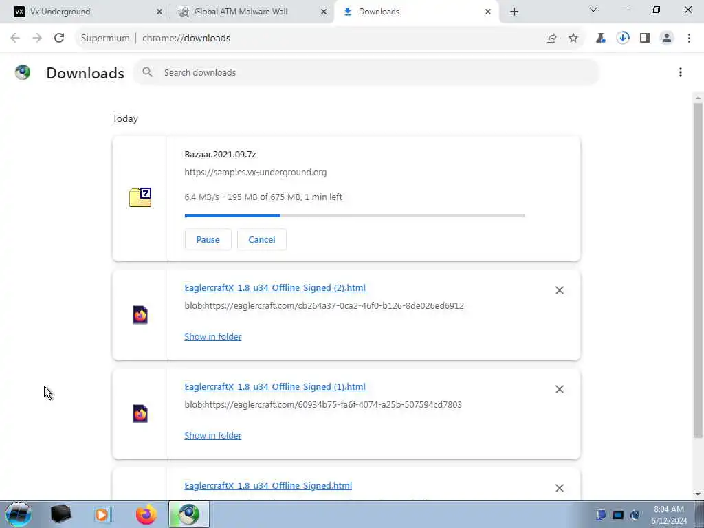Cancel the Bazaar.2021.09.7z download
The image size is (704, 528).
(262, 239)
